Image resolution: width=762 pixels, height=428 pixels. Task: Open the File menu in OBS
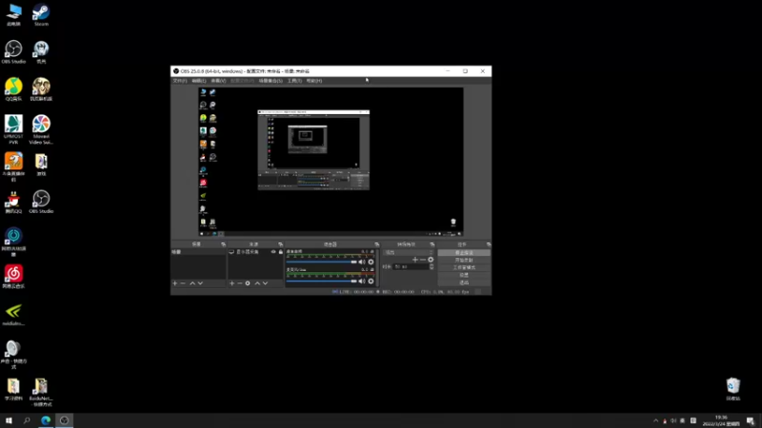click(x=180, y=81)
